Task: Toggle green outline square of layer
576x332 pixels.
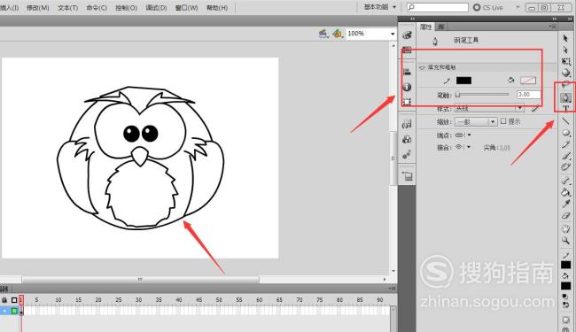Action: (14, 311)
